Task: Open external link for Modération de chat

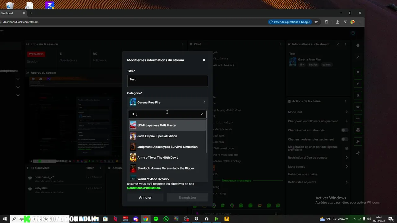Action: click(346, 148)
